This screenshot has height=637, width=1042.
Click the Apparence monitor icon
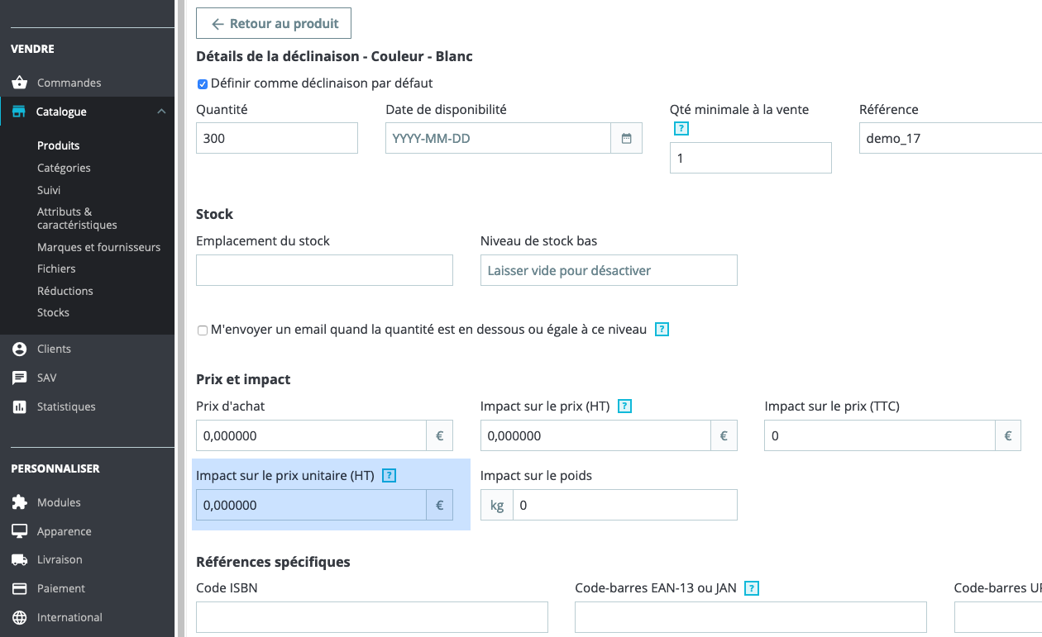click(x=20, y=531)
